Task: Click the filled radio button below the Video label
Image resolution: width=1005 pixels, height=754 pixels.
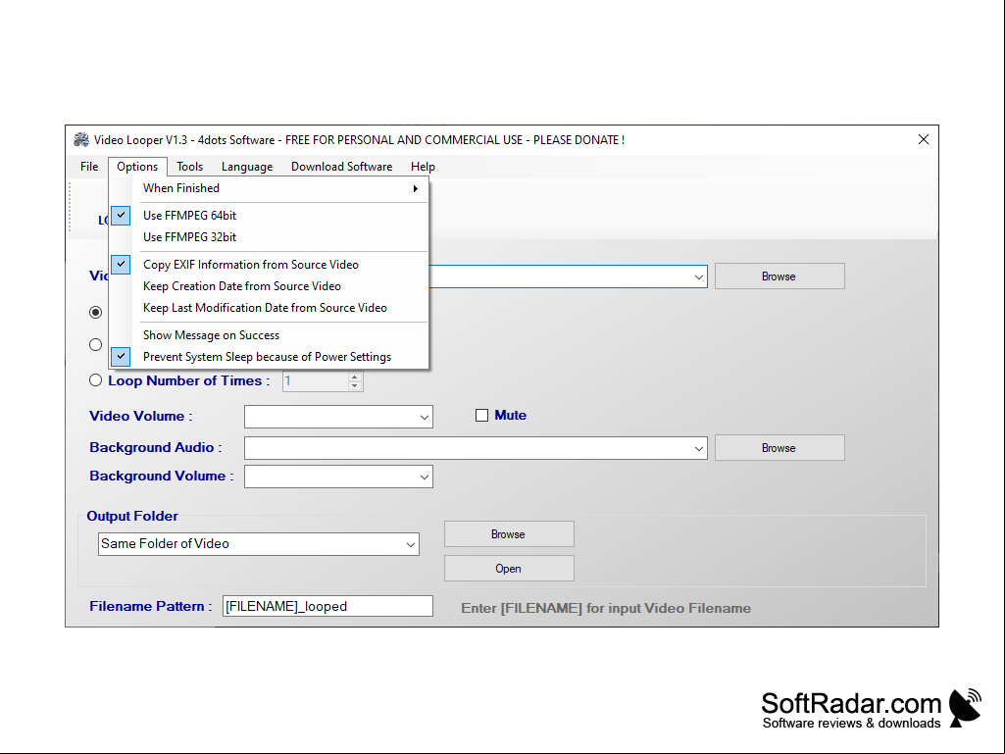Action: [95, 312]
